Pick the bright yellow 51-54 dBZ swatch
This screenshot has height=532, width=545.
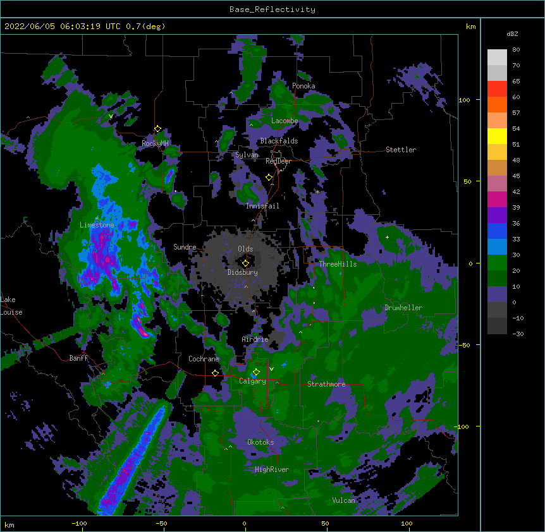click(497, 136)
